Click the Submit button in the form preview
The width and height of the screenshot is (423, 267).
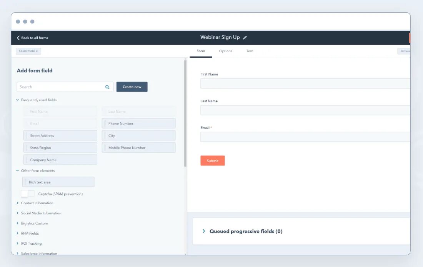(x=212, y=160)
